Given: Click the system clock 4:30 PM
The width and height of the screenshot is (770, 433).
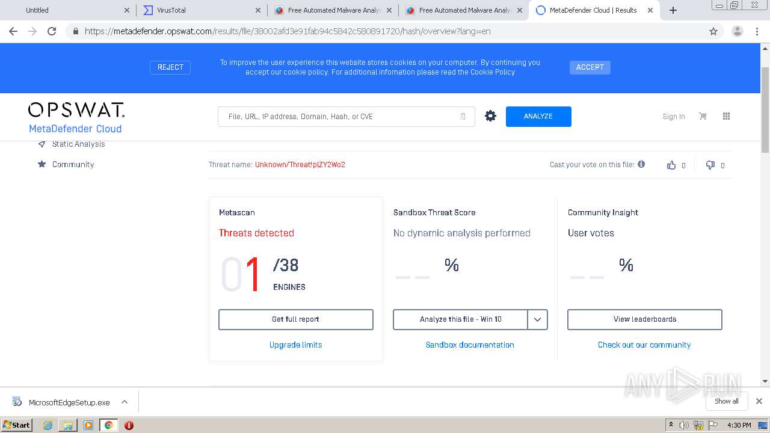Looking at the screenshot, I should [x=739, y=425].
